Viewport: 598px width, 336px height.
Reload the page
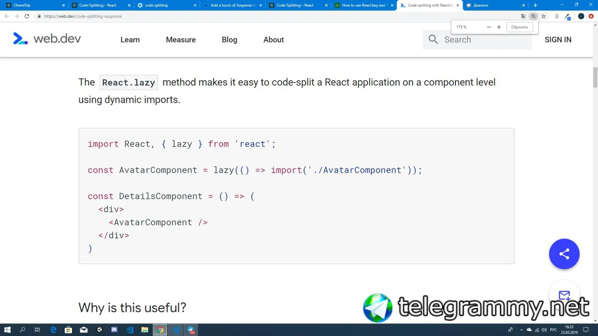(27, 16)
